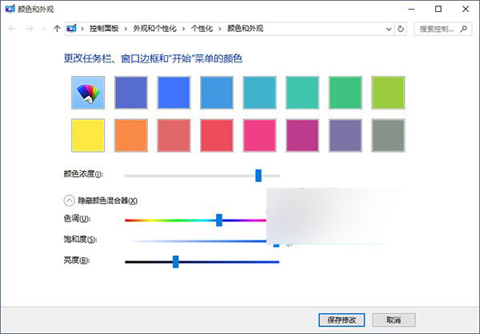Screen dimensions: 480x334
Task: Click the back navigation arrow
Action: 10,29
